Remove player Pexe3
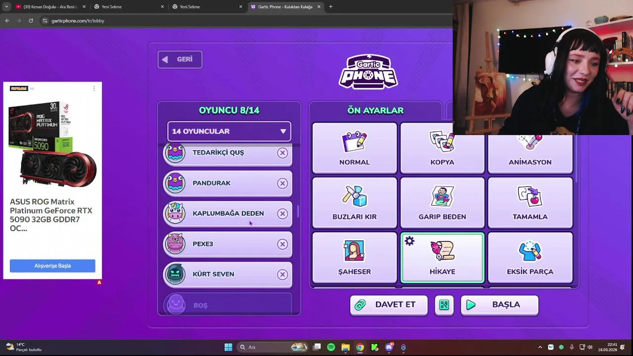633x356 pixels. (282, 244)
